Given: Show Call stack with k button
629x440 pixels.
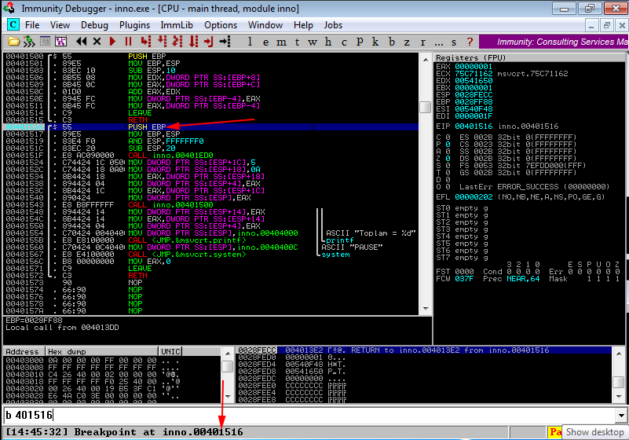Looking at the screenshot, I should [375, 42].
